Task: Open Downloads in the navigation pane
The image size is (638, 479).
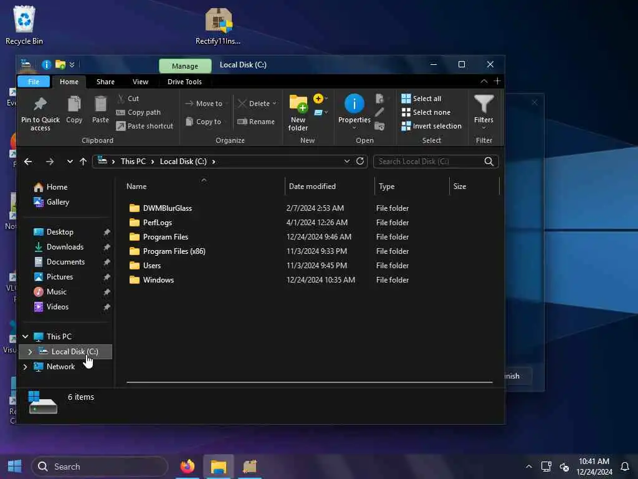Action: tap(59, 247)
